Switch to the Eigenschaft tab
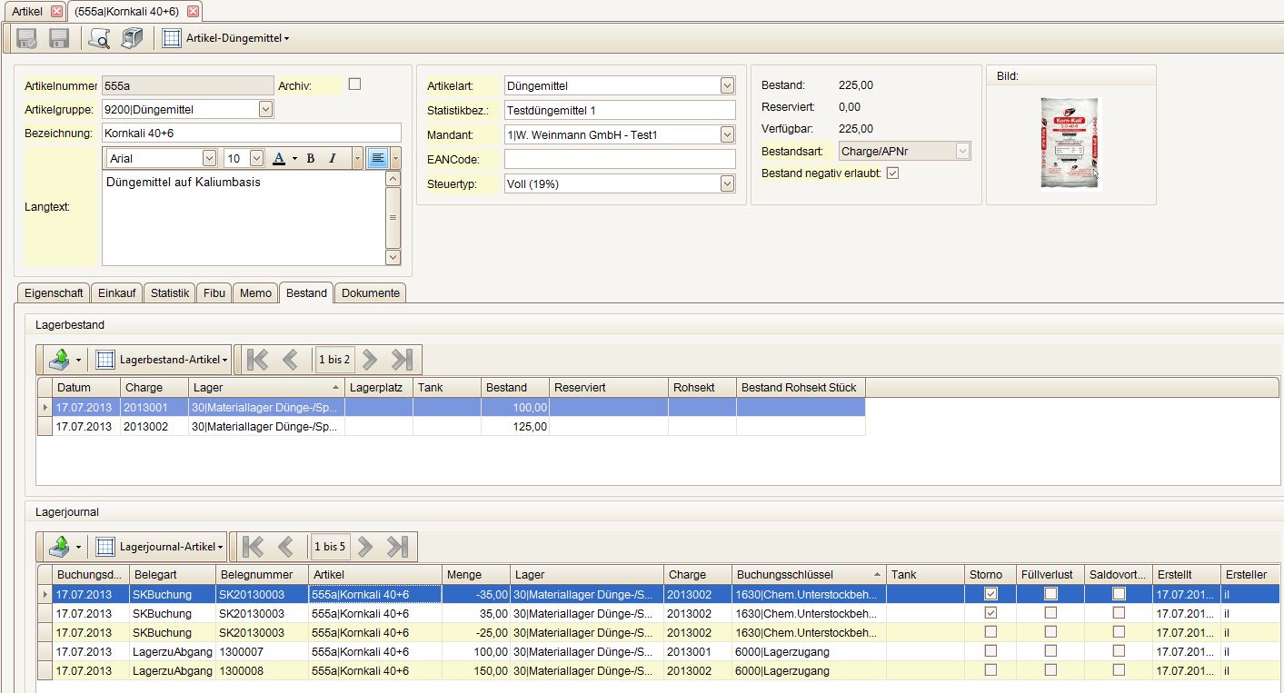1284x693 pixels. click(54, 292)
